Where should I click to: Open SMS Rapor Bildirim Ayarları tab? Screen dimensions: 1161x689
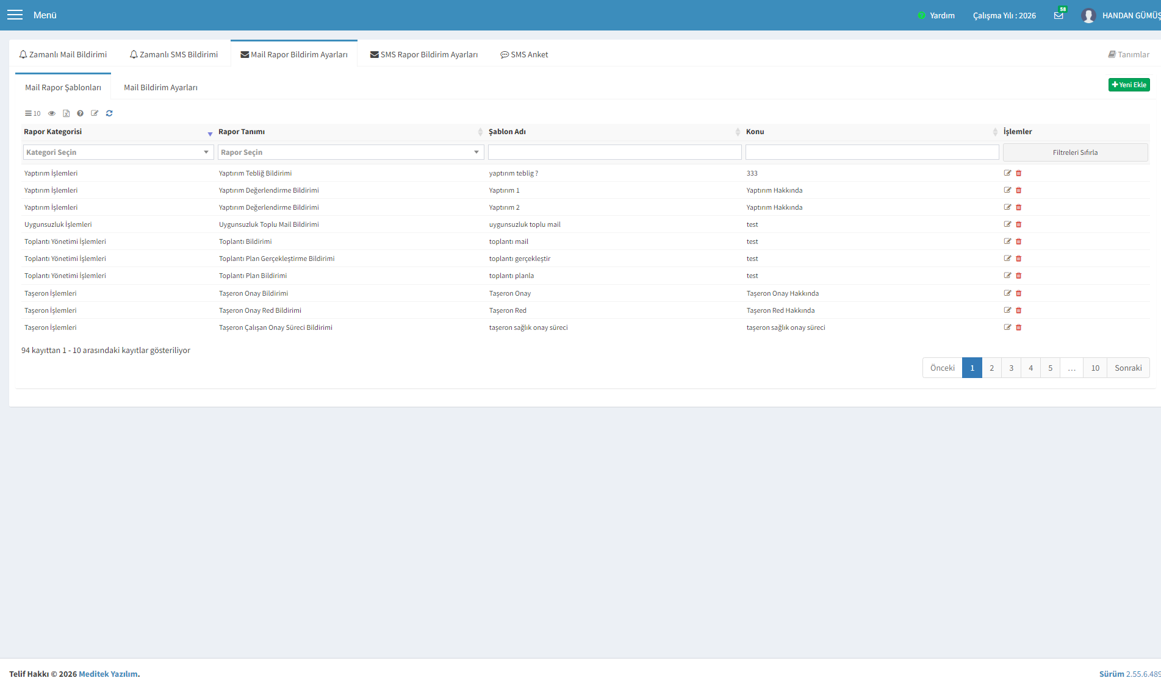coord(424,54)
